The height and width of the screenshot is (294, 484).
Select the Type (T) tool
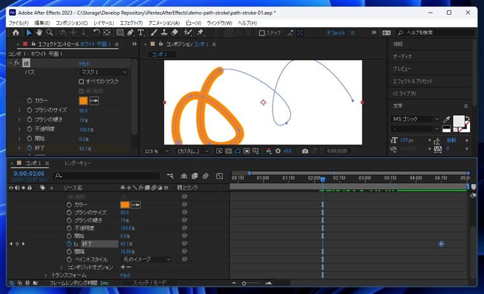coord(141,32)
